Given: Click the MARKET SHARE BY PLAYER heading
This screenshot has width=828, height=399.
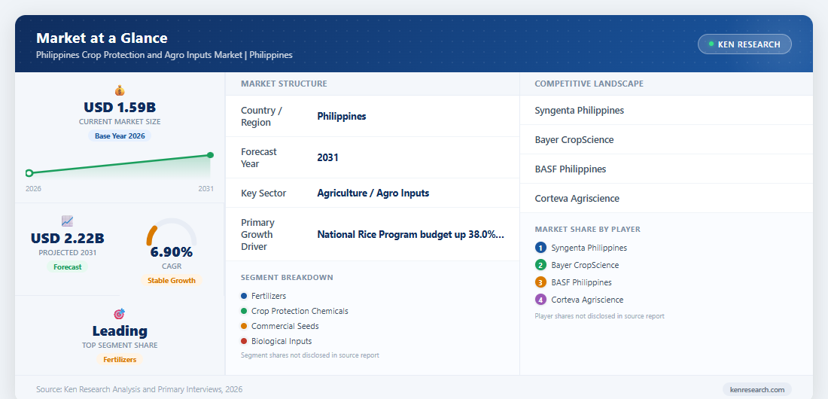Looking at the screenshot, I should point(587,230).
